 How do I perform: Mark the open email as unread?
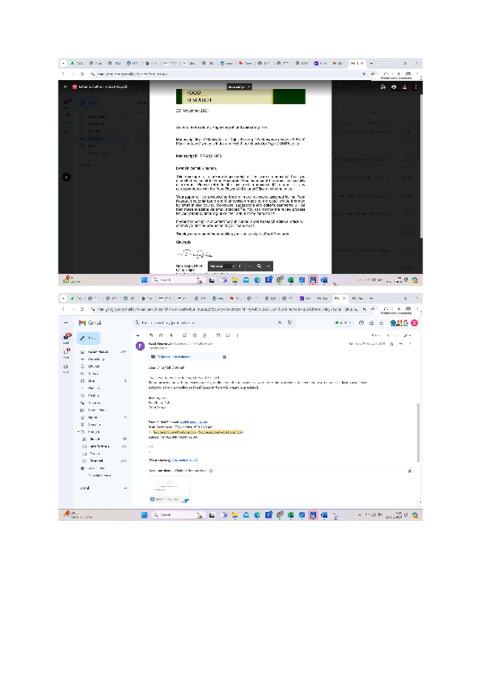[184, 335]
